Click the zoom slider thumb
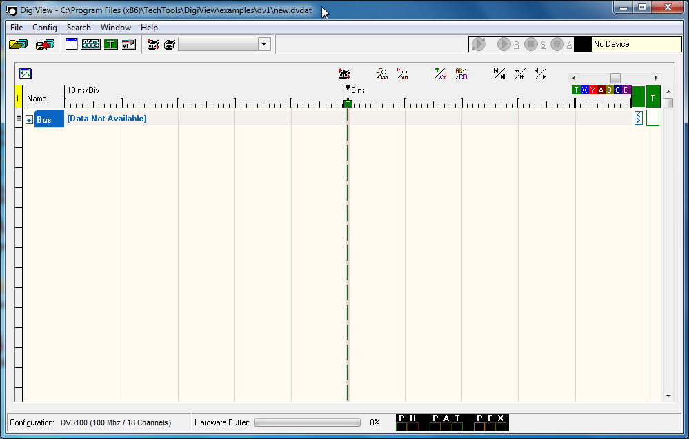Viewport: 689px width, 439px height. tap(615, 78)
